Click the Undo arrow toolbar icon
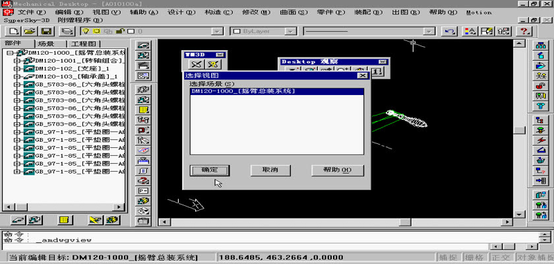 [450, 31]
